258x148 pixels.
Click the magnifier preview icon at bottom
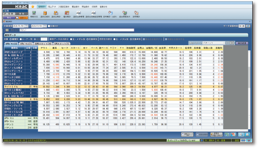(x=241, y=135)
